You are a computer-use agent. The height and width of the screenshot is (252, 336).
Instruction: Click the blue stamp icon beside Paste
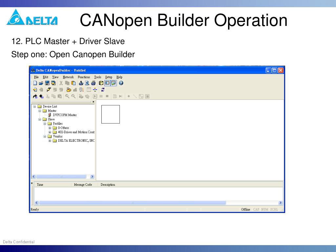81,83
